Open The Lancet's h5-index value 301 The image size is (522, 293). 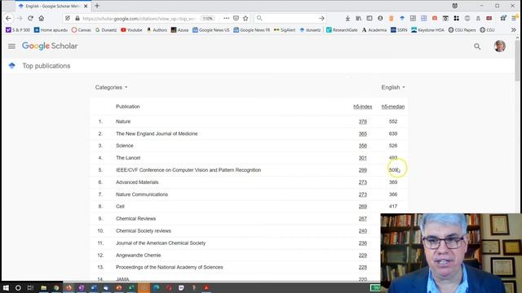click(x=362, y=158)
